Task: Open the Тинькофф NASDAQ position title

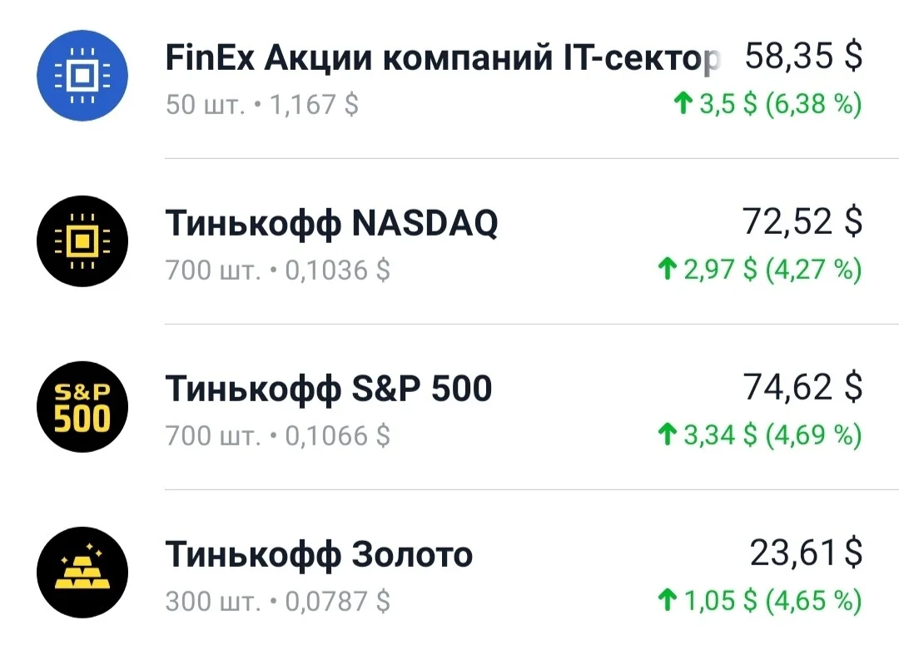Action: 331,223
